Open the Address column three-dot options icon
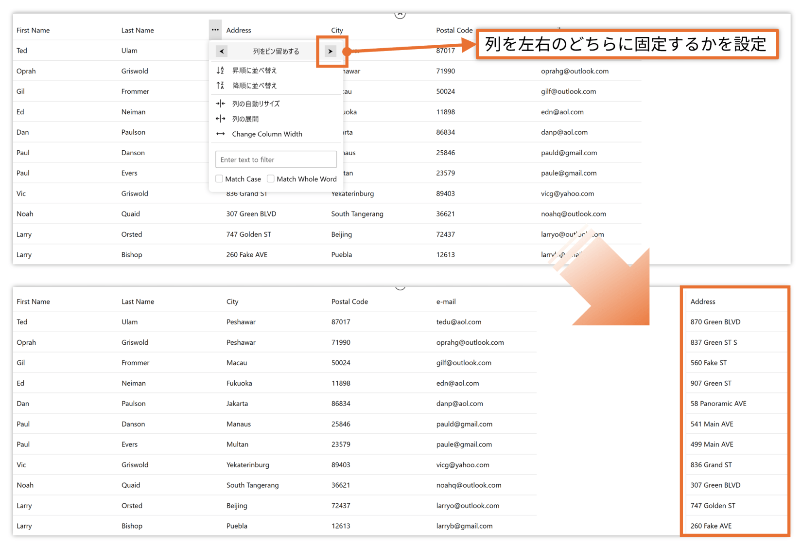The height and width of the screenshot is (549, 802). point(215,30)
